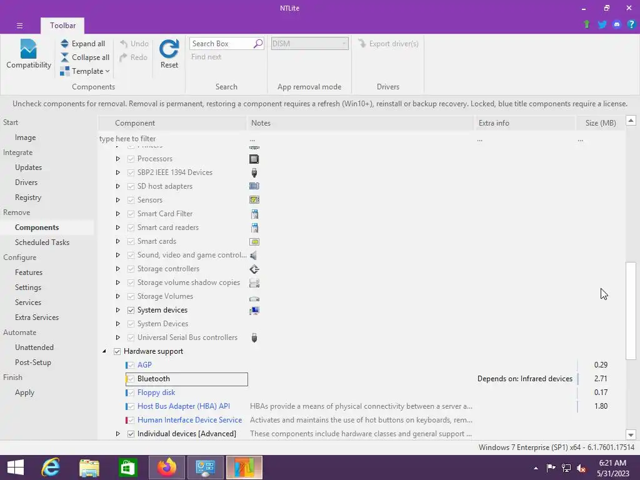Expand the Processors tree node
Image resolution: width=640 pixels, height=480 pixels.
(117, 159)
